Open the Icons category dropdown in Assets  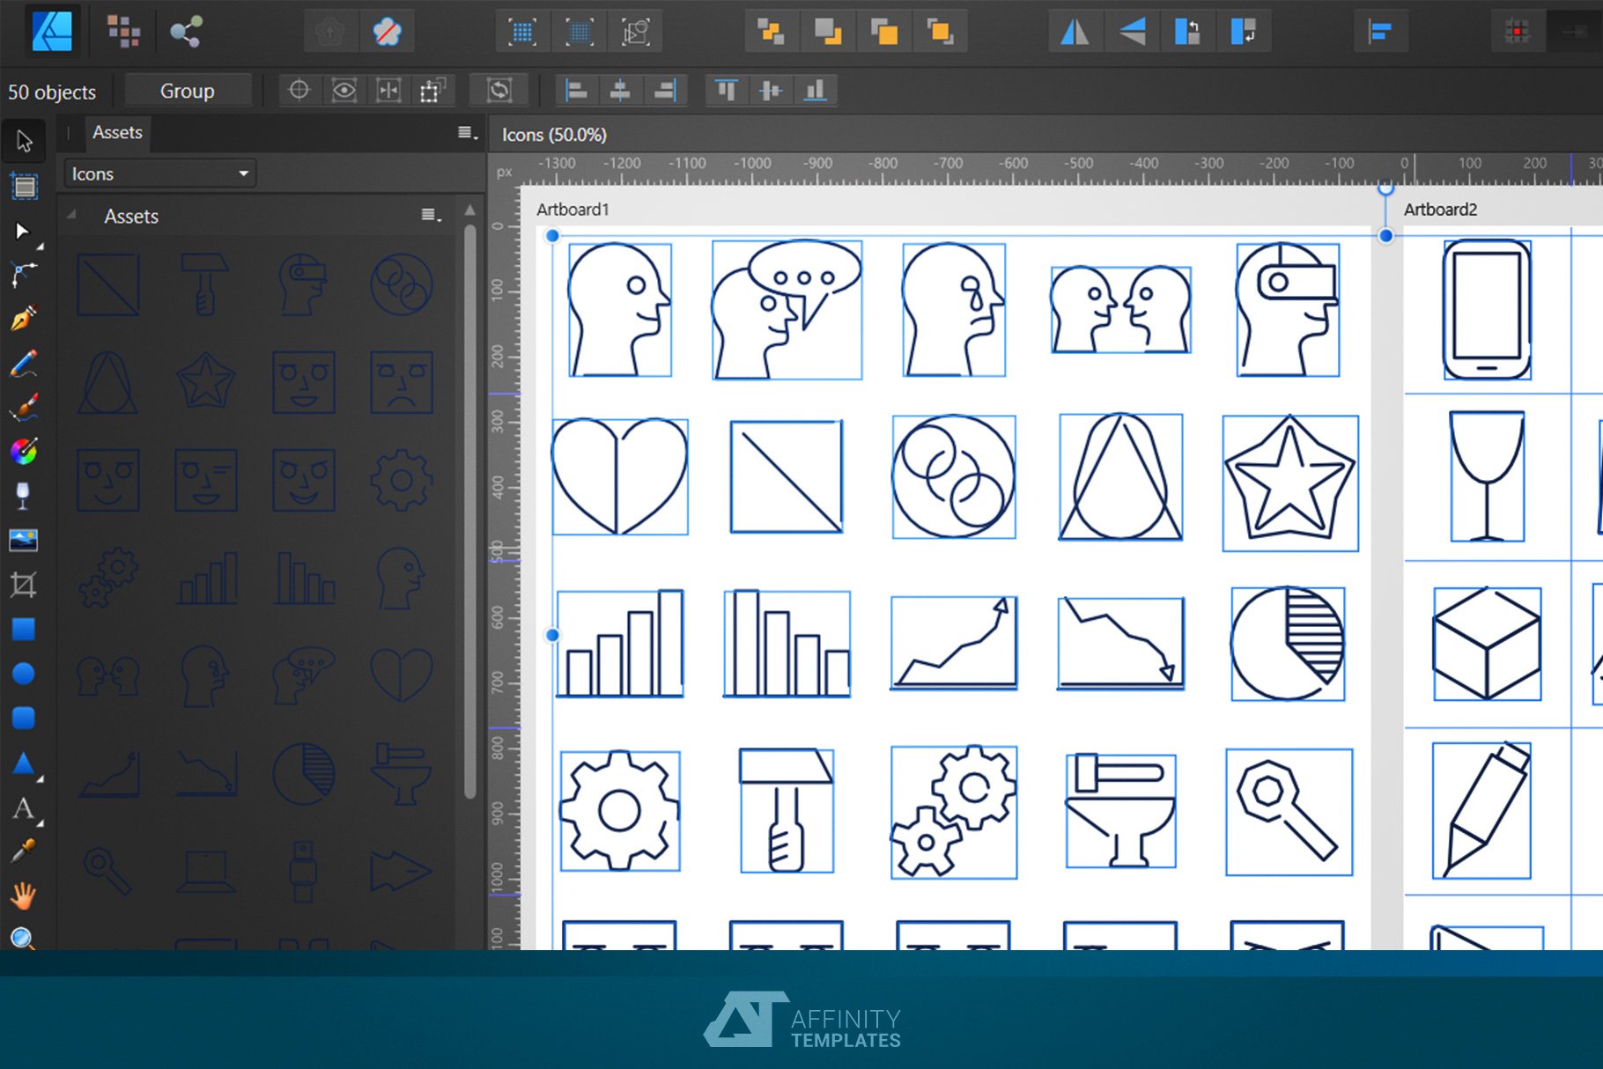click(157, 173)
